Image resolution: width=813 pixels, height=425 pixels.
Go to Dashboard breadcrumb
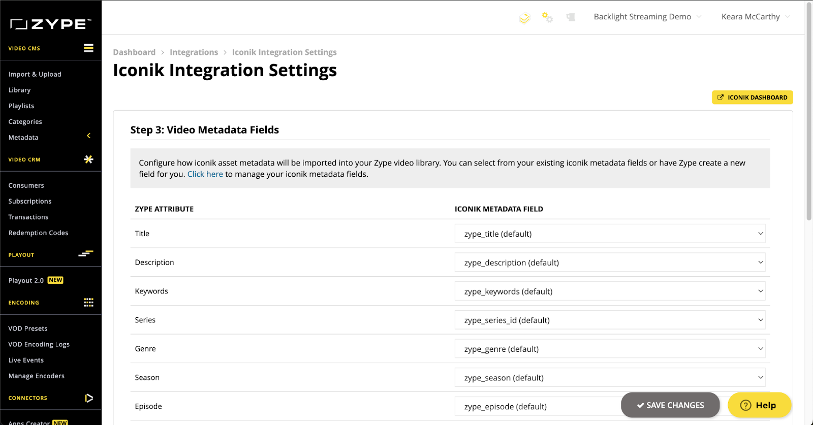pyautogui.click(x=134, y=52)
